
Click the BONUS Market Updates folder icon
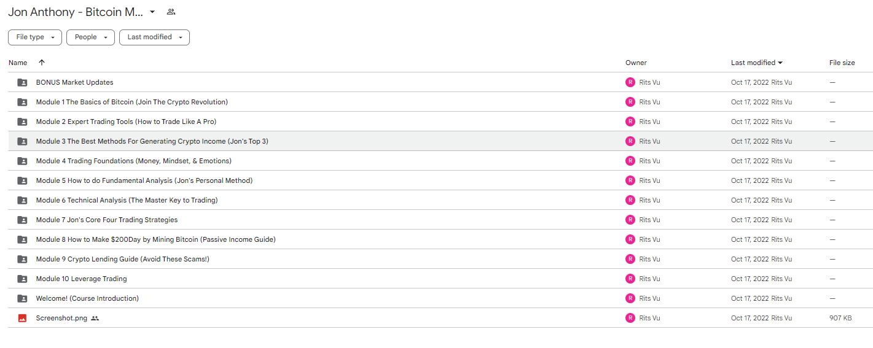click(x=22, y=82)
